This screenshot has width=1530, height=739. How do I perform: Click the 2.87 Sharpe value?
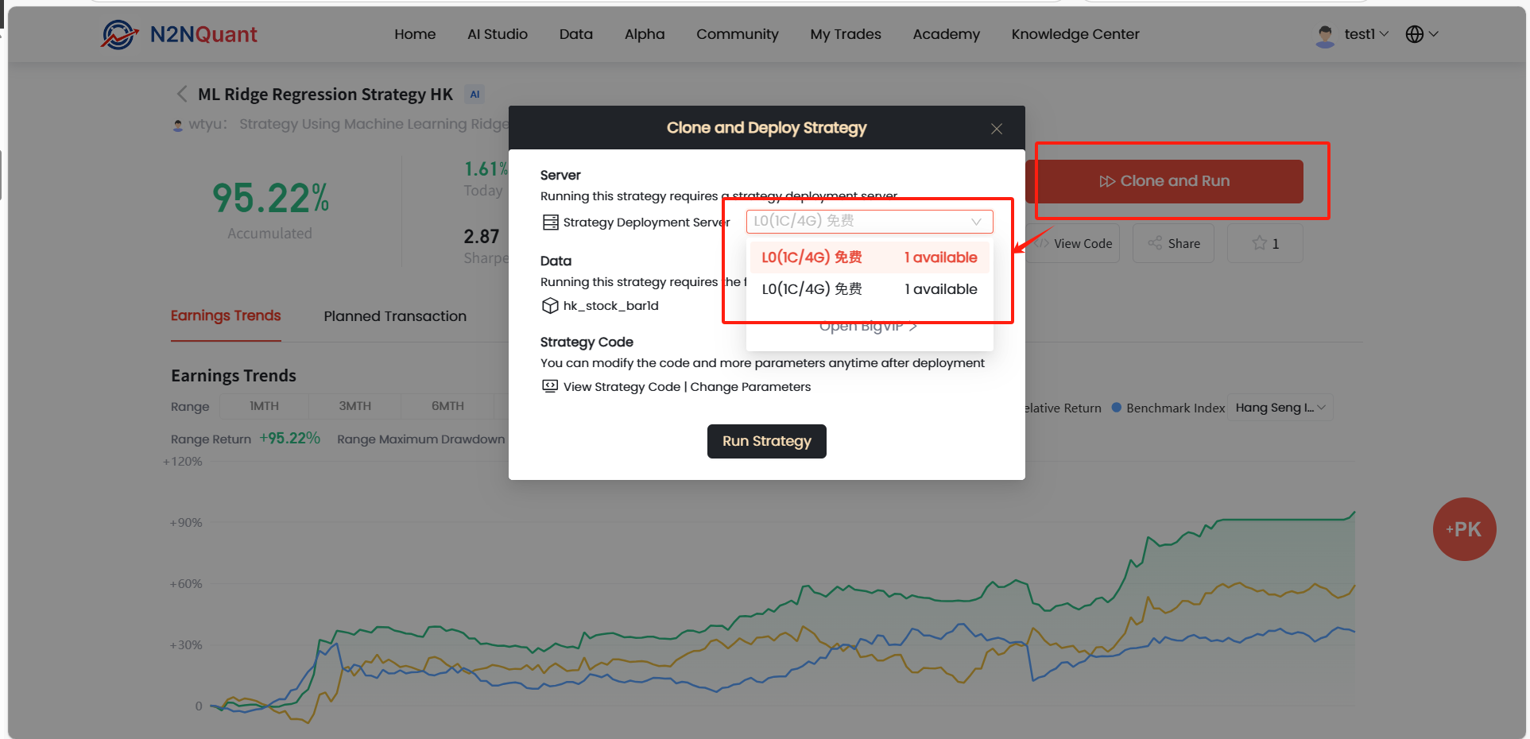click(482, 237)
